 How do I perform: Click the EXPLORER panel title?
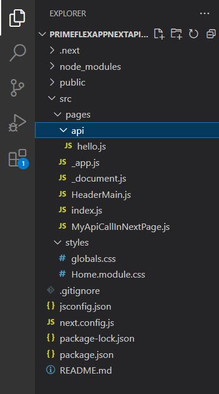tap(68, 13)
